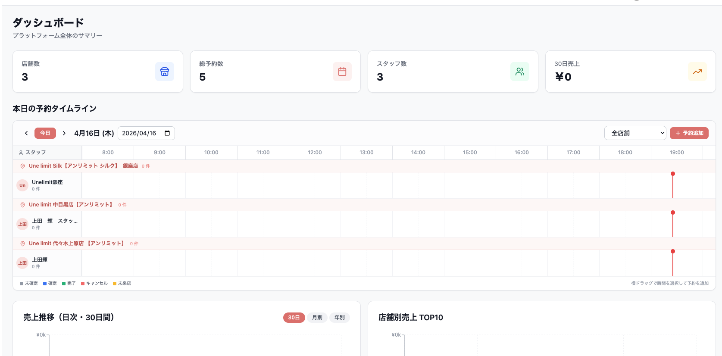Click the Un avatar for Unelimit銀座
The image size is (722, 356).
22,185
